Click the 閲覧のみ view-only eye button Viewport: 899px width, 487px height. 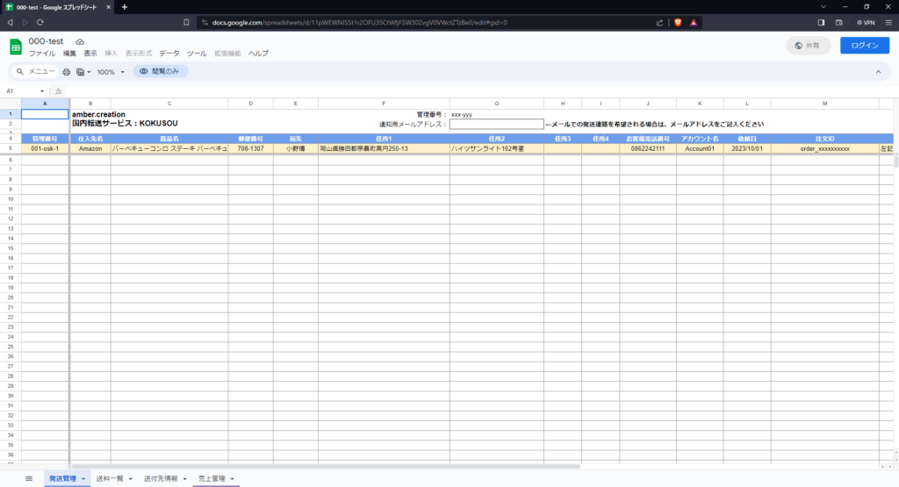[x=161, y=72]
